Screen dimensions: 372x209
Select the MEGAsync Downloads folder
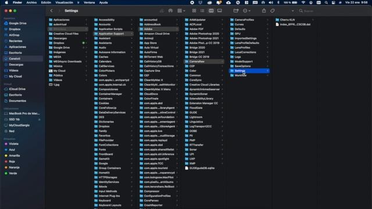click(x=68, y=62)
